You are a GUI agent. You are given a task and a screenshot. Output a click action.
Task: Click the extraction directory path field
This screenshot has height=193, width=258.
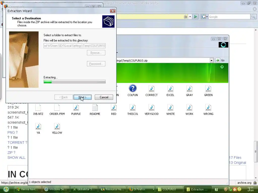point(74,46)
